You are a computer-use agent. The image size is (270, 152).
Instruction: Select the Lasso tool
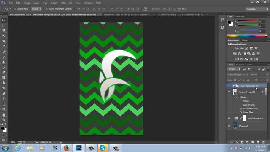pos(4,31)
